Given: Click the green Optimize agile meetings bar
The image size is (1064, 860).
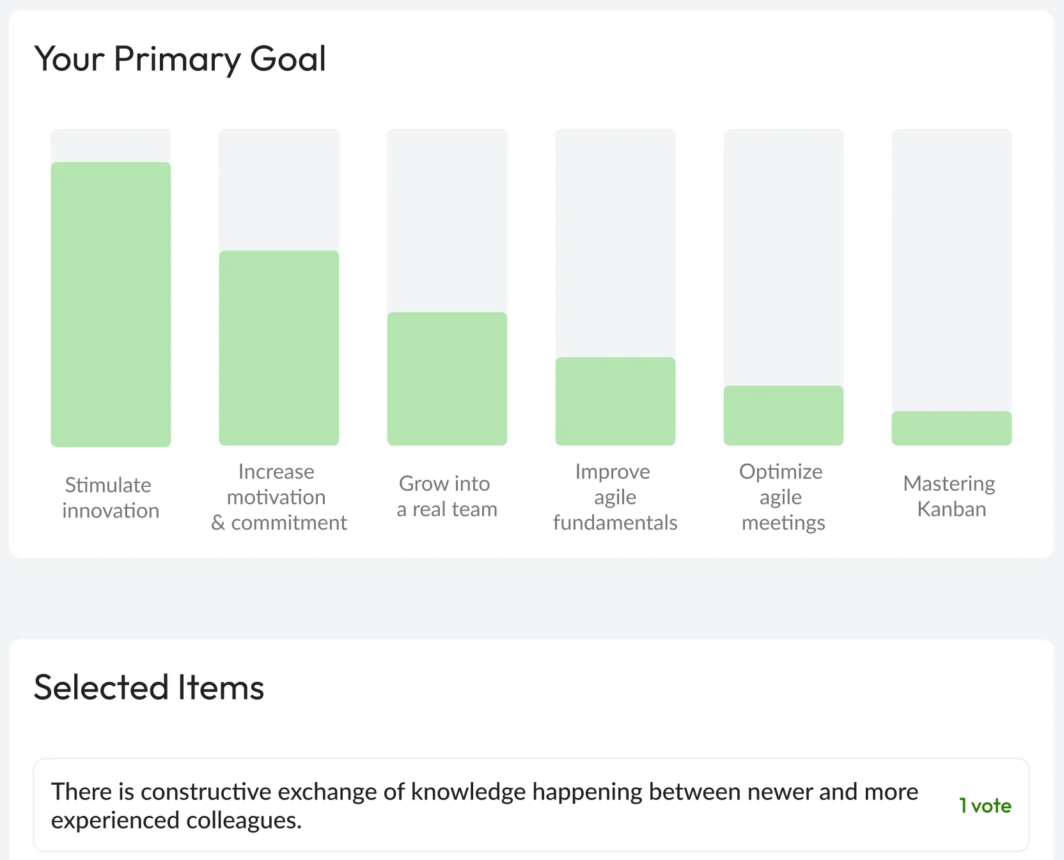Looking at the screenshot, I should click(x=783, y=415).
